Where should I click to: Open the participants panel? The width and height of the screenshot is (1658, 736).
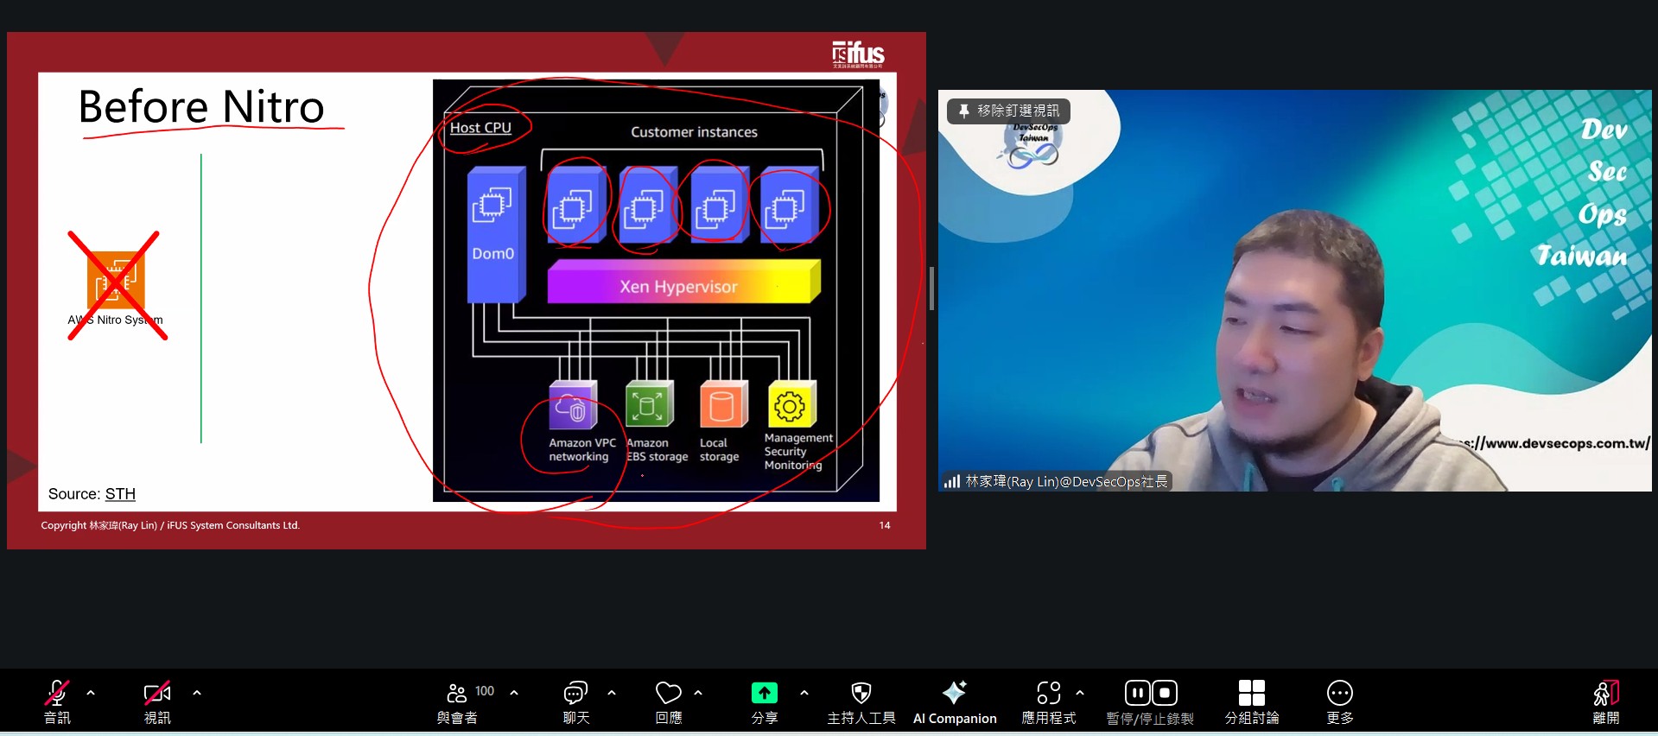pos(457,694)
